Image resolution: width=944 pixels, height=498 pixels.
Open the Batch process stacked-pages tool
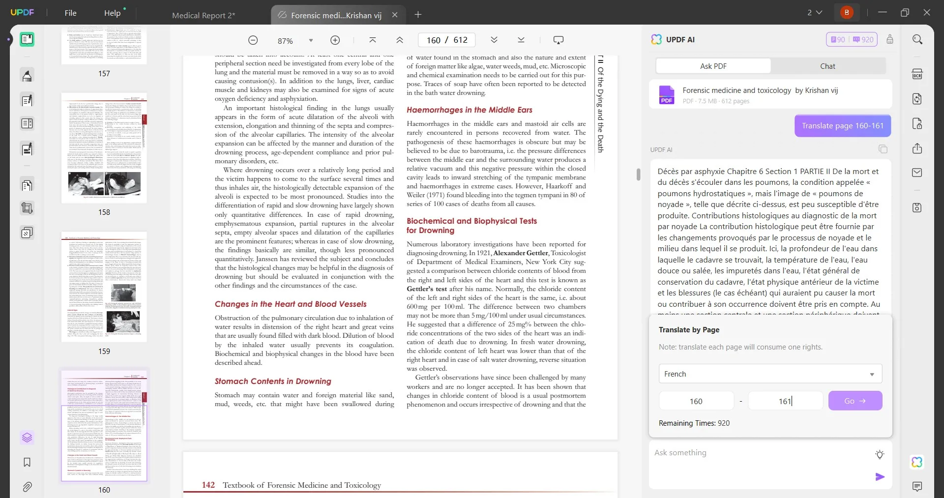[x=27, y=232]
